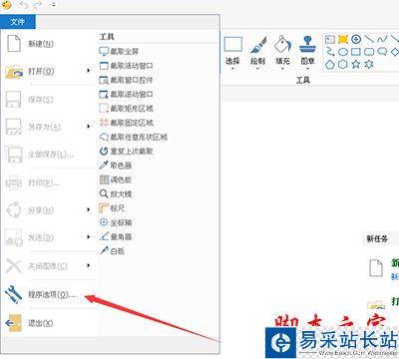Pick the pentagon shape
The width and height of the screenshot is (399, 359).
point(330,64)
